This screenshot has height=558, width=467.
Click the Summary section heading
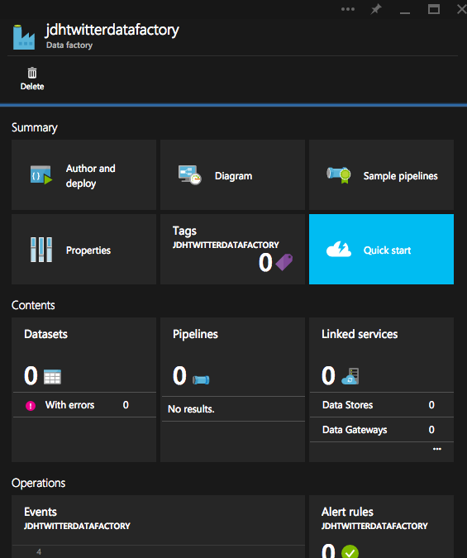pos(35,127)
